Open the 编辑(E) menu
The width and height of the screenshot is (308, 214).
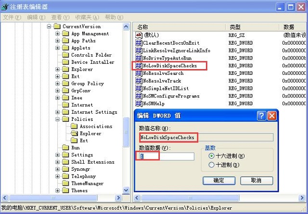tap(36, 17)
